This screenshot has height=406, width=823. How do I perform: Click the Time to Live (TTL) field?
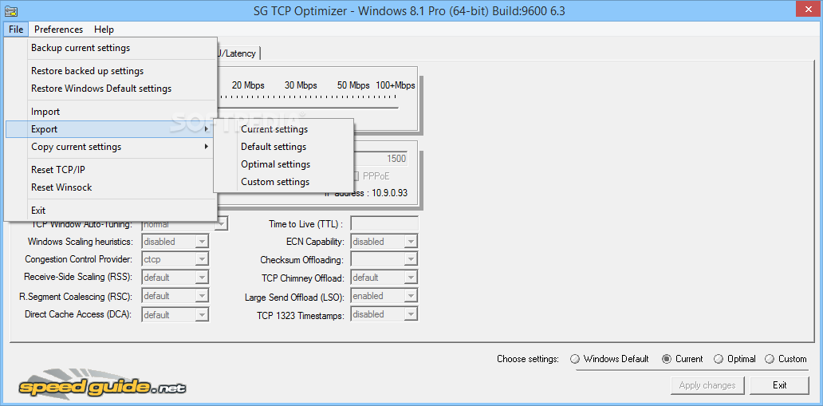384,224
